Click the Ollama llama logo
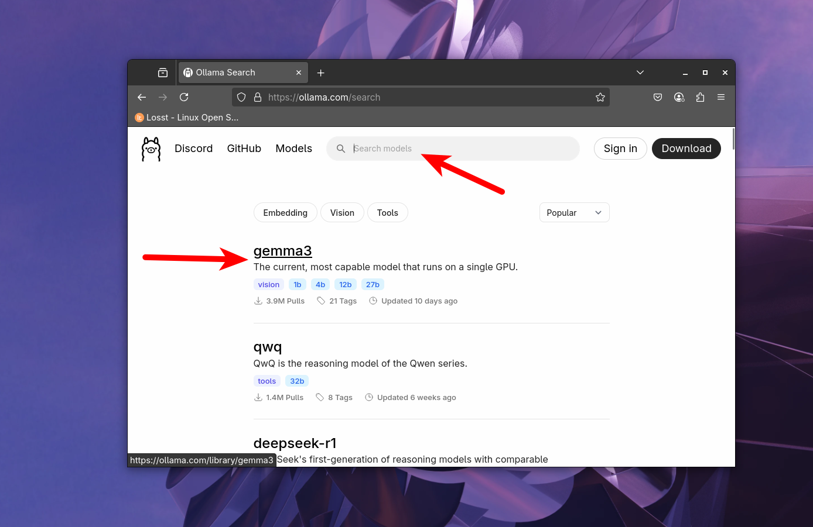 pos(151,149)
